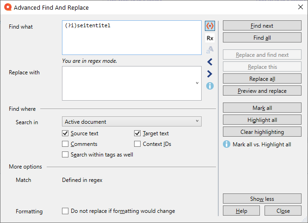This screenshot has height=223, width=308.
Task: Click inside the Find what text field
Action: coord(131,38)
